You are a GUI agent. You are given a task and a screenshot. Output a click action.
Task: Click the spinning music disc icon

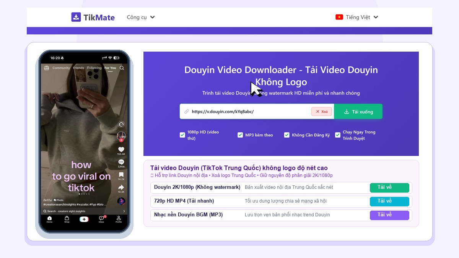click(x=121, y=201)
